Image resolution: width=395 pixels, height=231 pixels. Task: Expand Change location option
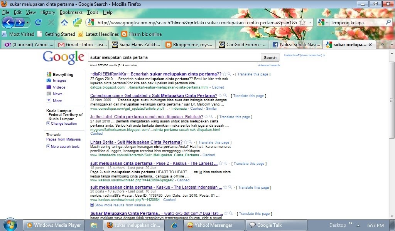click(62, 124)
